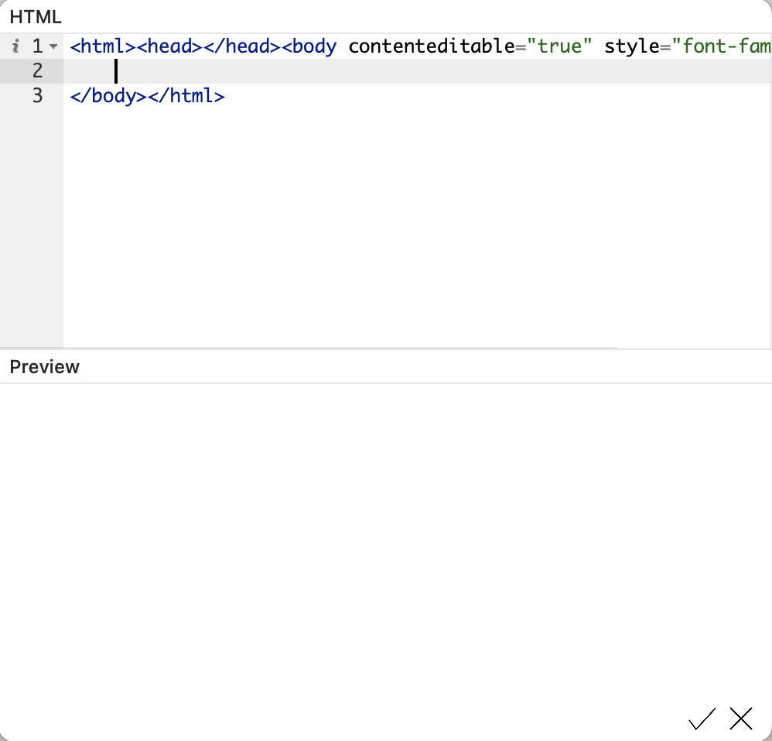Viewport: 772px width, 741px height.
Task: Place cursor in the closing body tag
Action: click(x=108, y=95)
